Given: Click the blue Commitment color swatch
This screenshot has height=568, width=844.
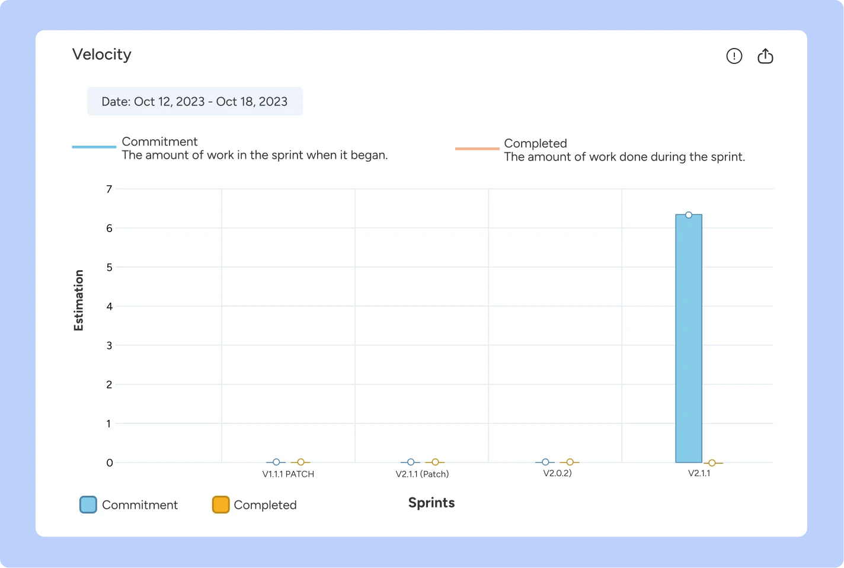Looking at the screenshot, I should pyautogui.click(x=88, y=505).
